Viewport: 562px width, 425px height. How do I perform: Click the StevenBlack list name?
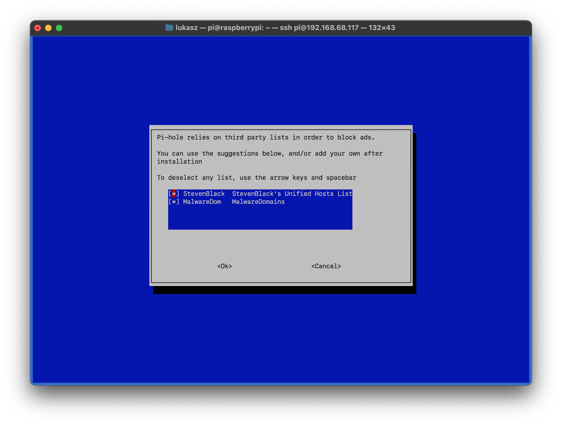coord(204,194)
